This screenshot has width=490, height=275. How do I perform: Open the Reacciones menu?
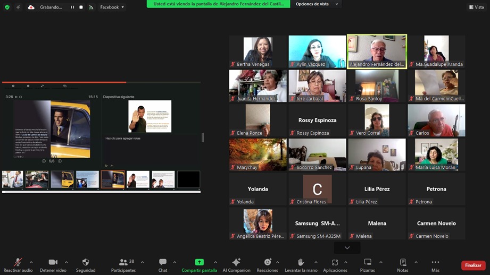pyautogui.click(x=268, y=262)
